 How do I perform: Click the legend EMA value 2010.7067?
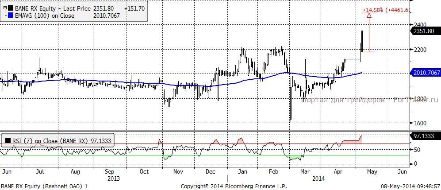[x=106, y=16]
